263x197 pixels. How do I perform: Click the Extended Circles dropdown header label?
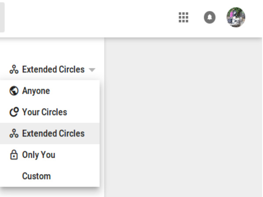click(53, 70)
